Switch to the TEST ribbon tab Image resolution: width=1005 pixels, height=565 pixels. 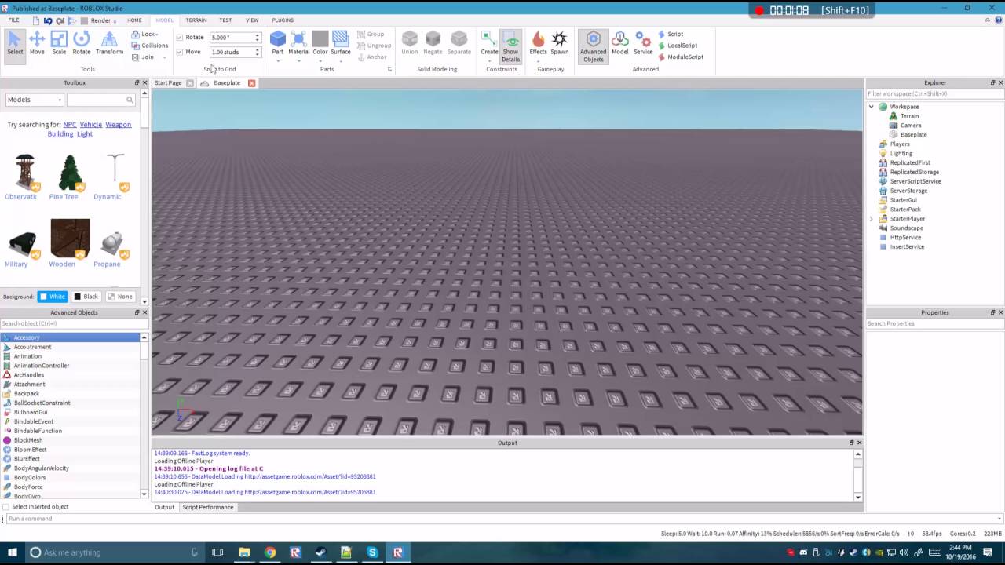pyautogui.click(x=225, y=20)
